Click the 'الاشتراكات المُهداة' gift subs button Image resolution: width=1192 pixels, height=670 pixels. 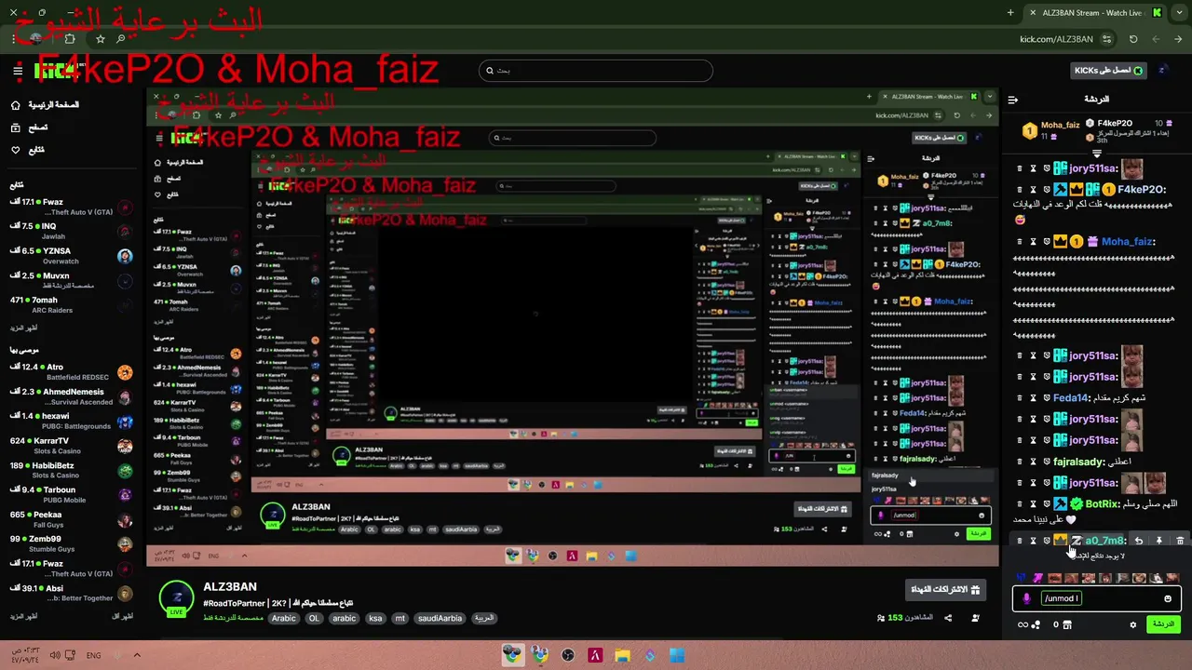pos(945,589)
